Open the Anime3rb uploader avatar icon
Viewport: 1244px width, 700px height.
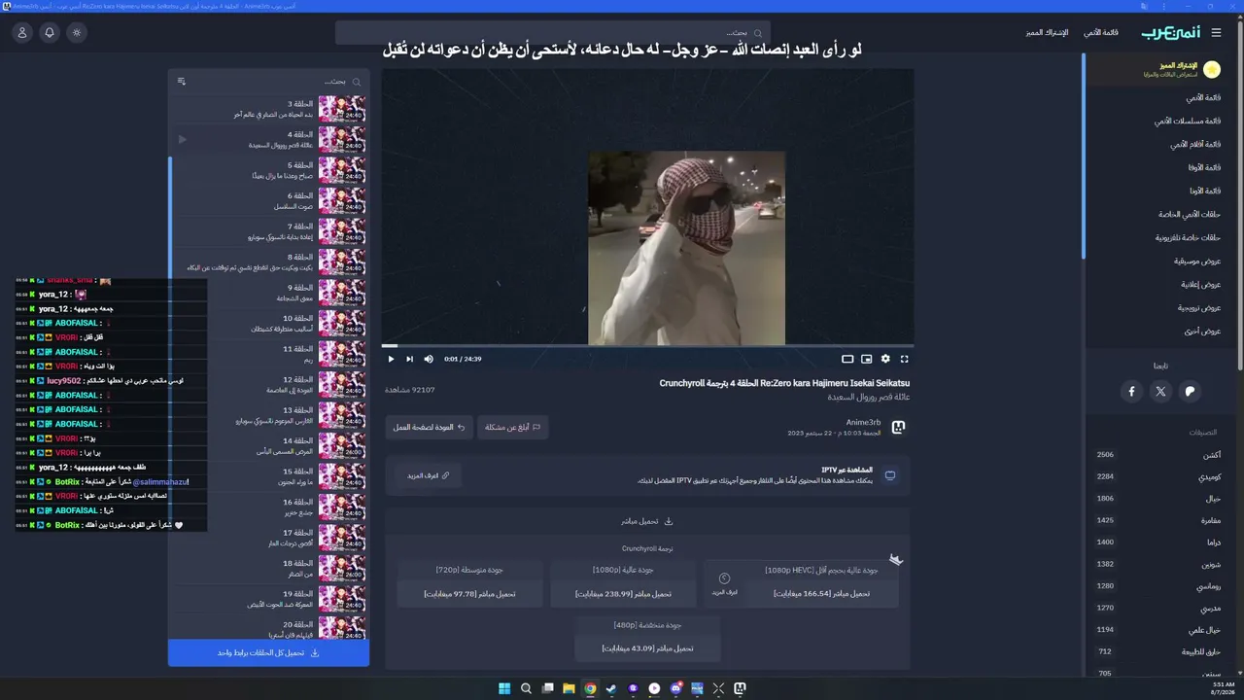coord(898,427)
